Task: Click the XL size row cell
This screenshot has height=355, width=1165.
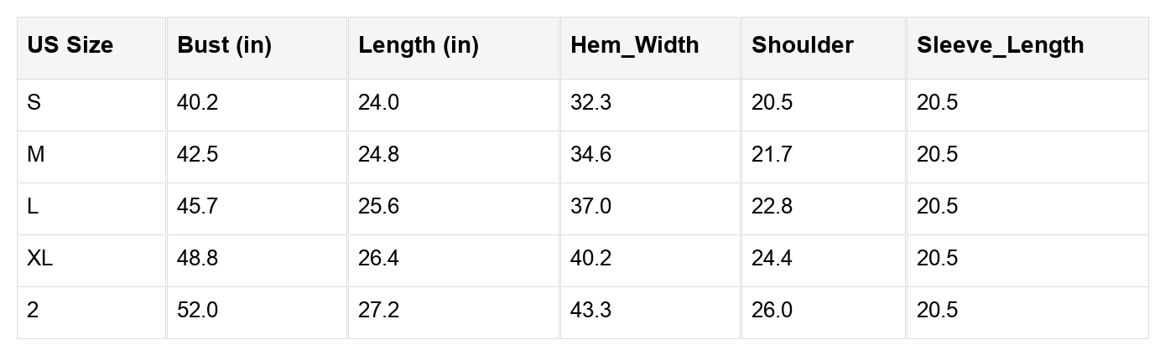Action: pos(39,259)
